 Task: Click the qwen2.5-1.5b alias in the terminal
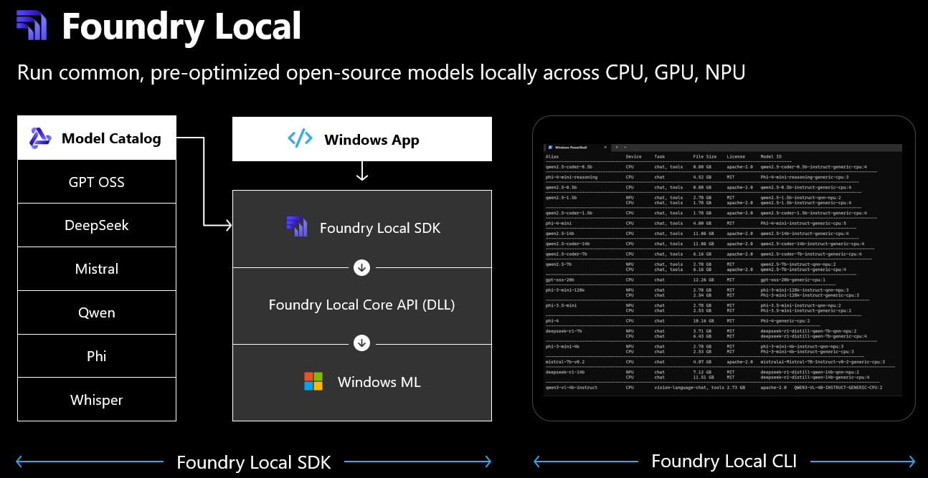[561, 198]
